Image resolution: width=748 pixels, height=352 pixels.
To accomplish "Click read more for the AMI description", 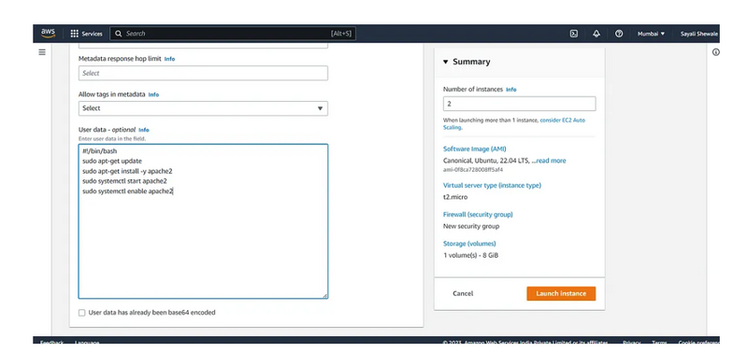I will pos(551,161).
